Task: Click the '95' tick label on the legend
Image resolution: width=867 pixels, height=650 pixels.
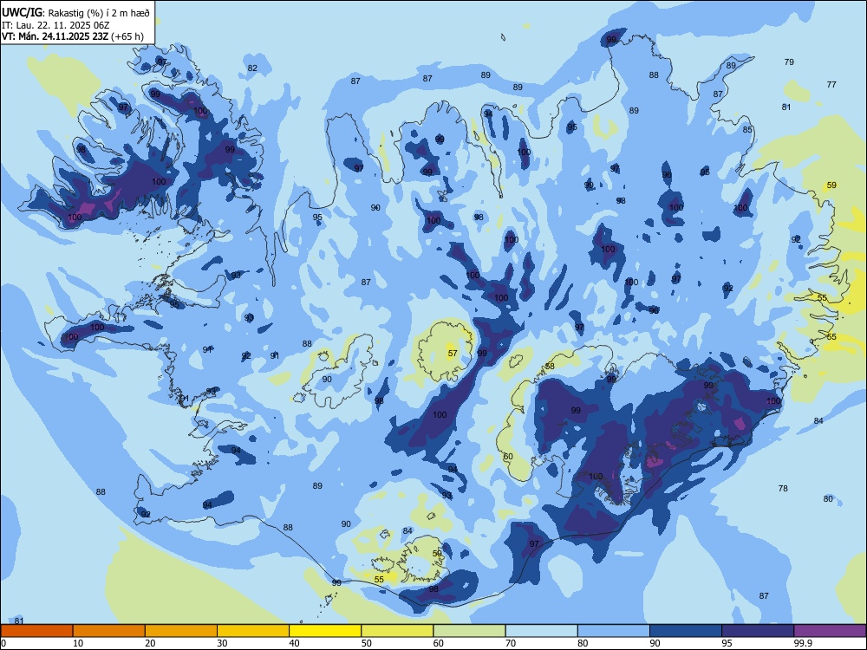Action: click(x=727, y=643)
